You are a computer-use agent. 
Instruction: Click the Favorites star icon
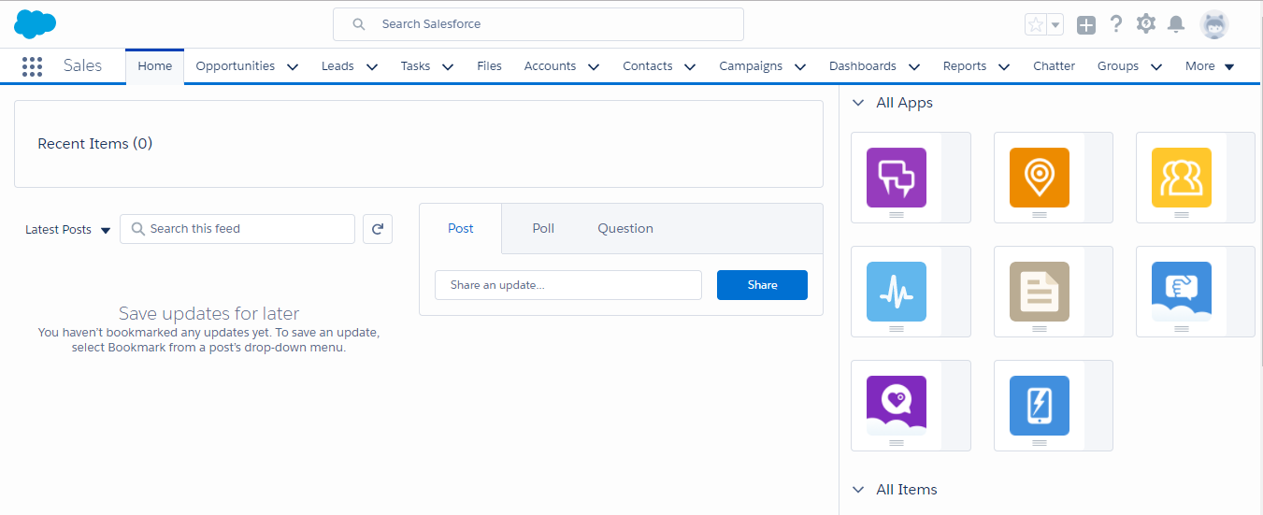(x=1036, y=25)
